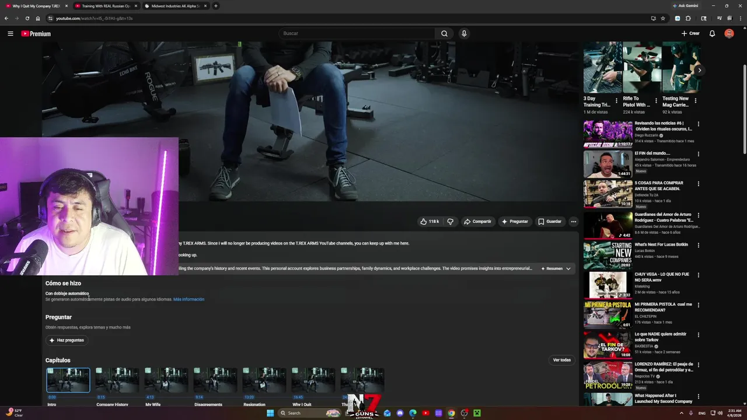The image size is (747, 420).
Task: Open the browser home button
Action: [x=37, y=18]
